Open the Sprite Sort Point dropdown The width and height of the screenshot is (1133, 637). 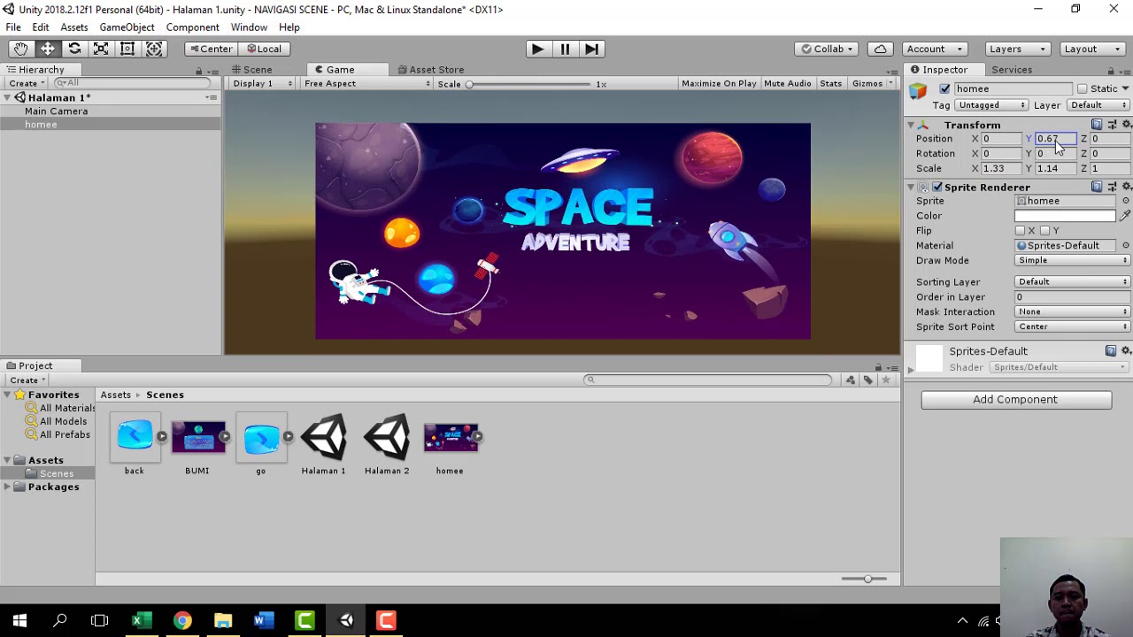(x=1073, y=327)
